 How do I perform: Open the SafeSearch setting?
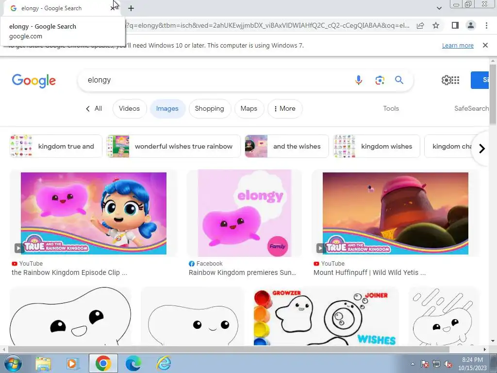pos(471,108)
